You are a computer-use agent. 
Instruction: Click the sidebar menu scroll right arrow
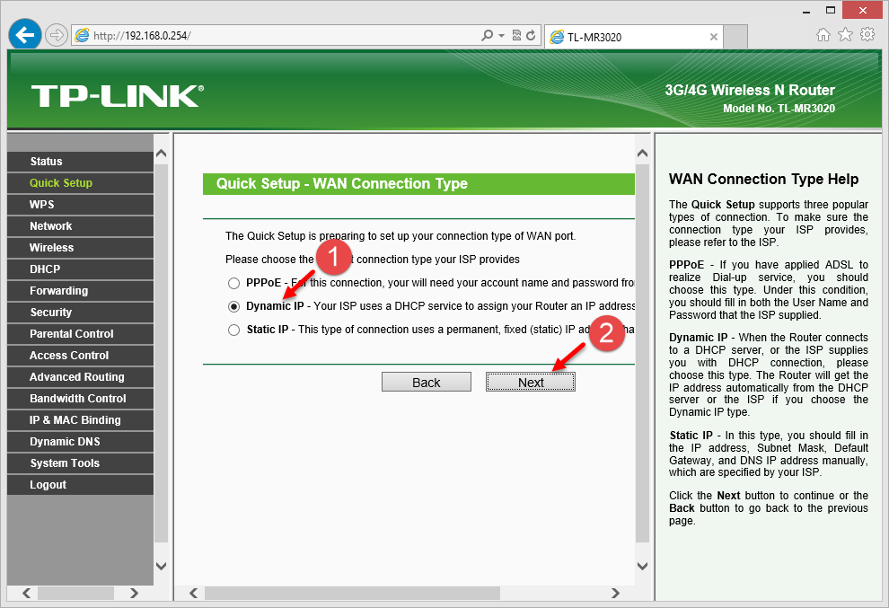(x=134, y=594)
